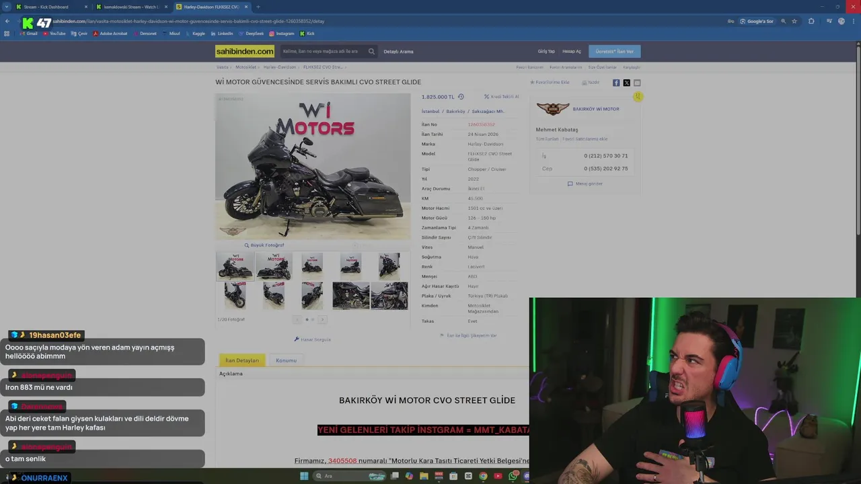861x484 pixels.
Task: Click the Vasıta breadcrumb
Action: (222, 67)
